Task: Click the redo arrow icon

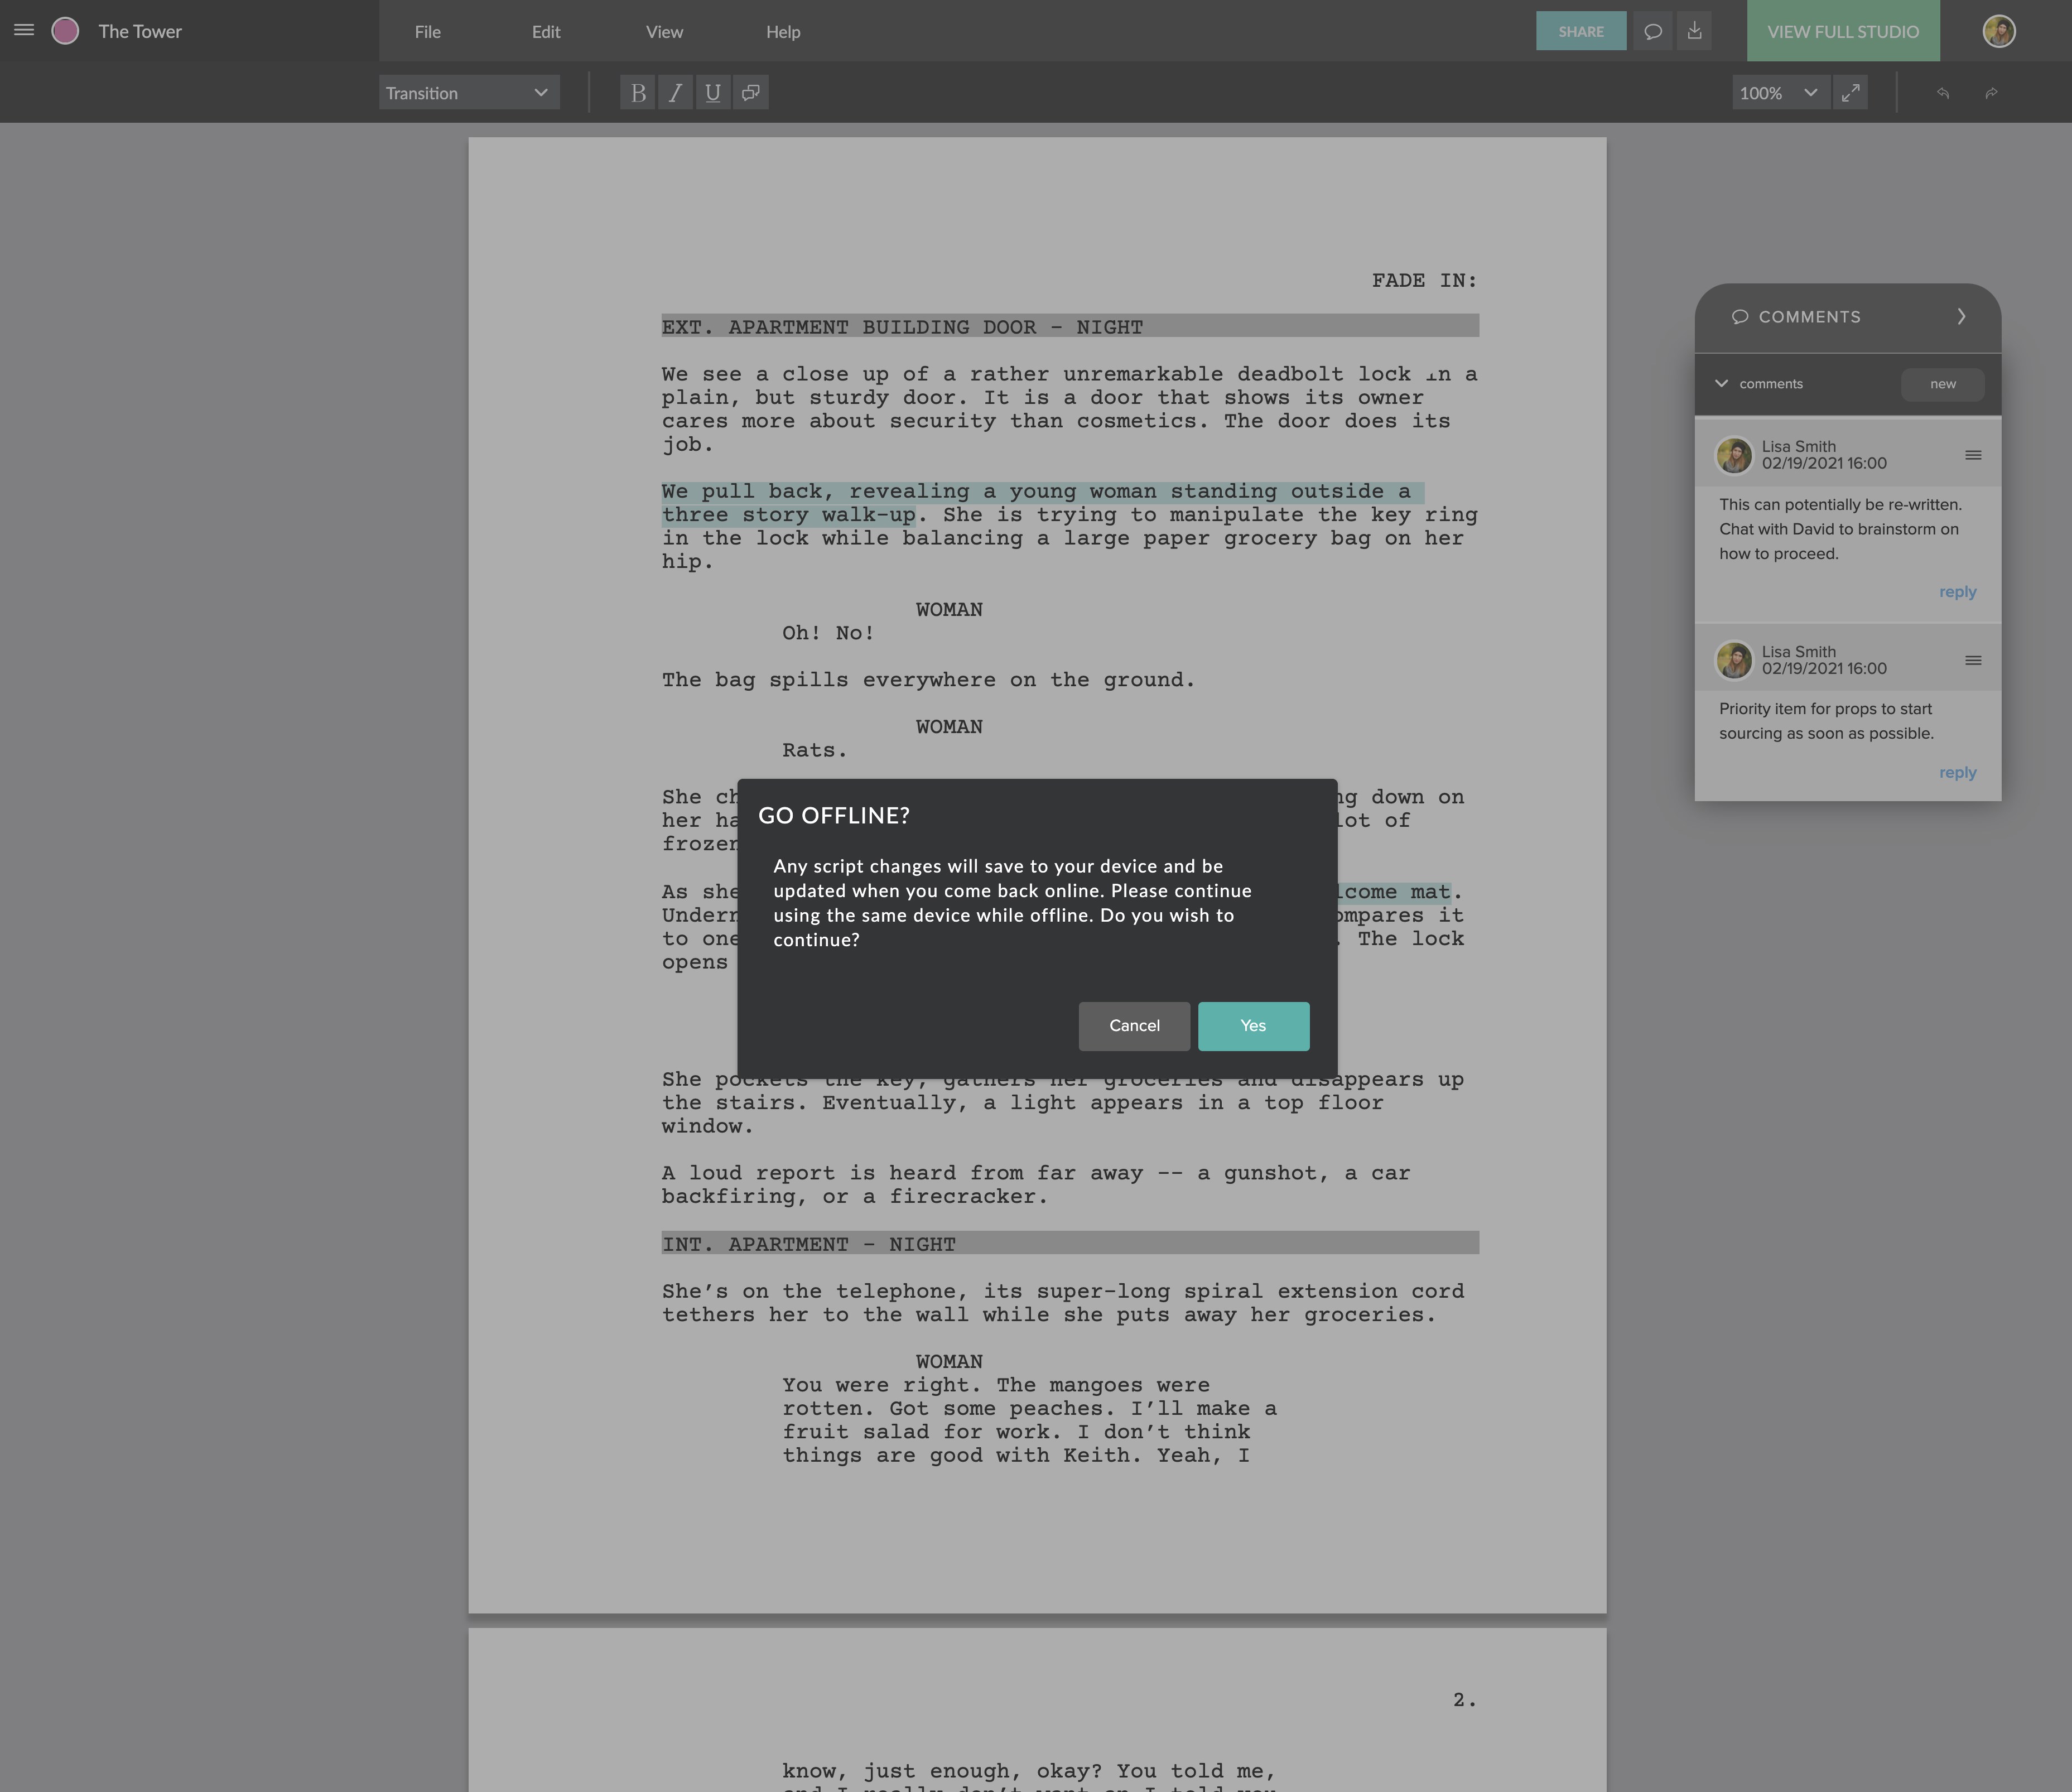Action: coord(1991,93)
